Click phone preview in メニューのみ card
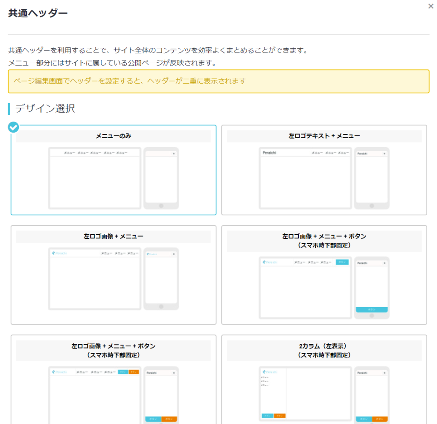This screenshot has width=437, height=424. pos(161,178)
